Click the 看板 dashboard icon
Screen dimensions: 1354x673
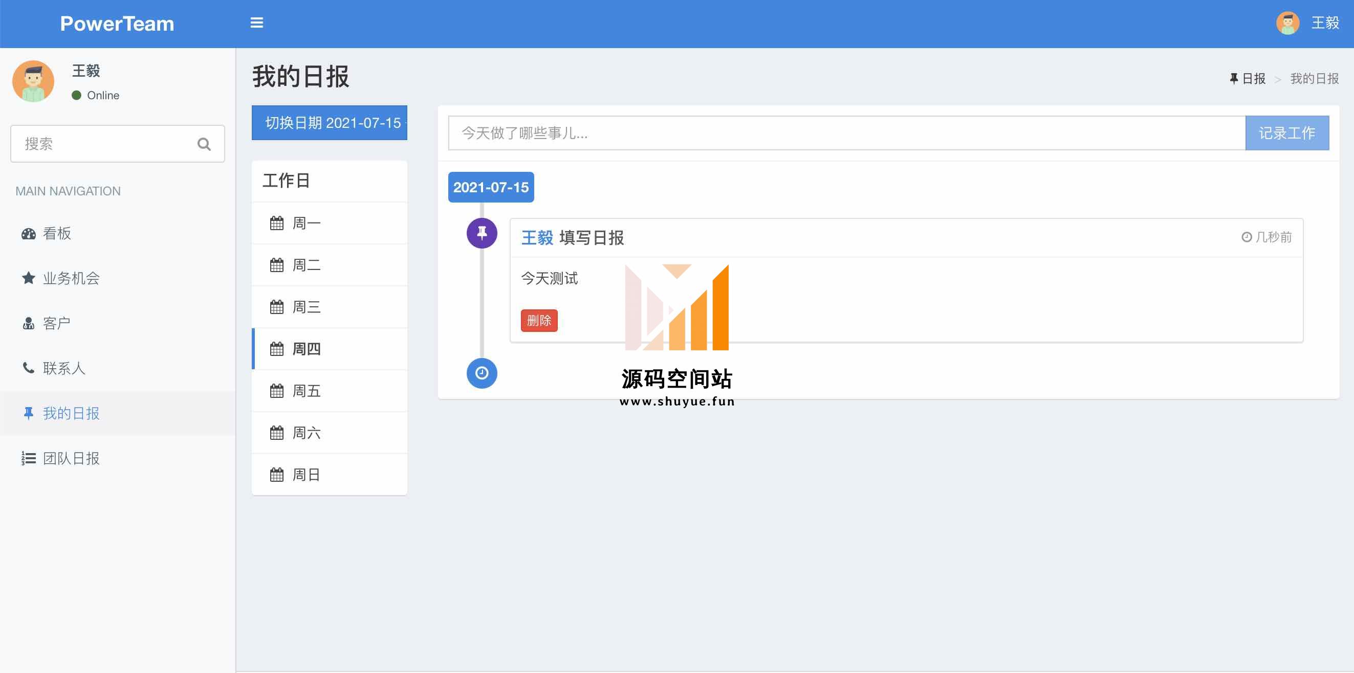pos(28,234)
